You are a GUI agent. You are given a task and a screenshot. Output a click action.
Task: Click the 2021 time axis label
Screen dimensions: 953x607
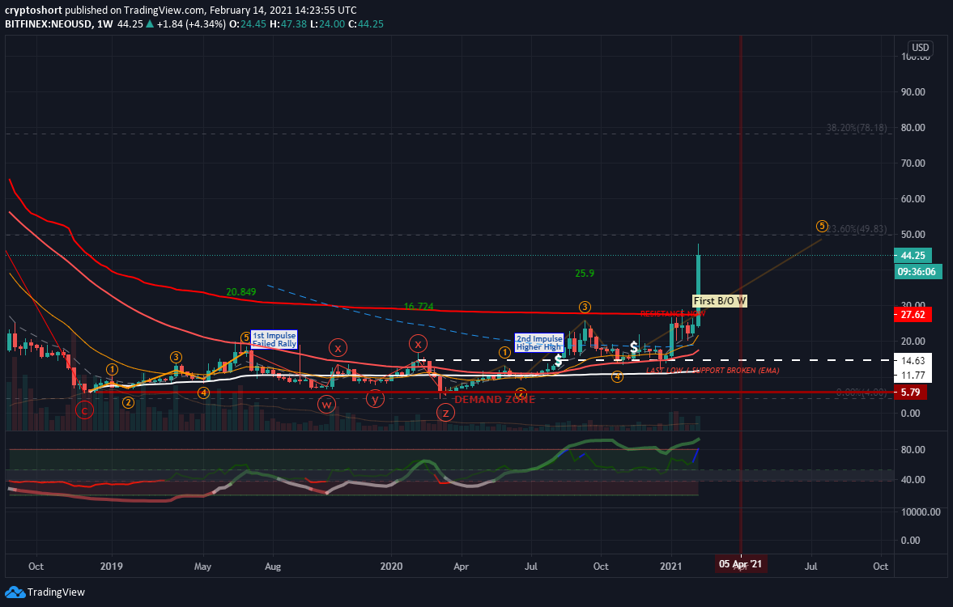point(671,567)
